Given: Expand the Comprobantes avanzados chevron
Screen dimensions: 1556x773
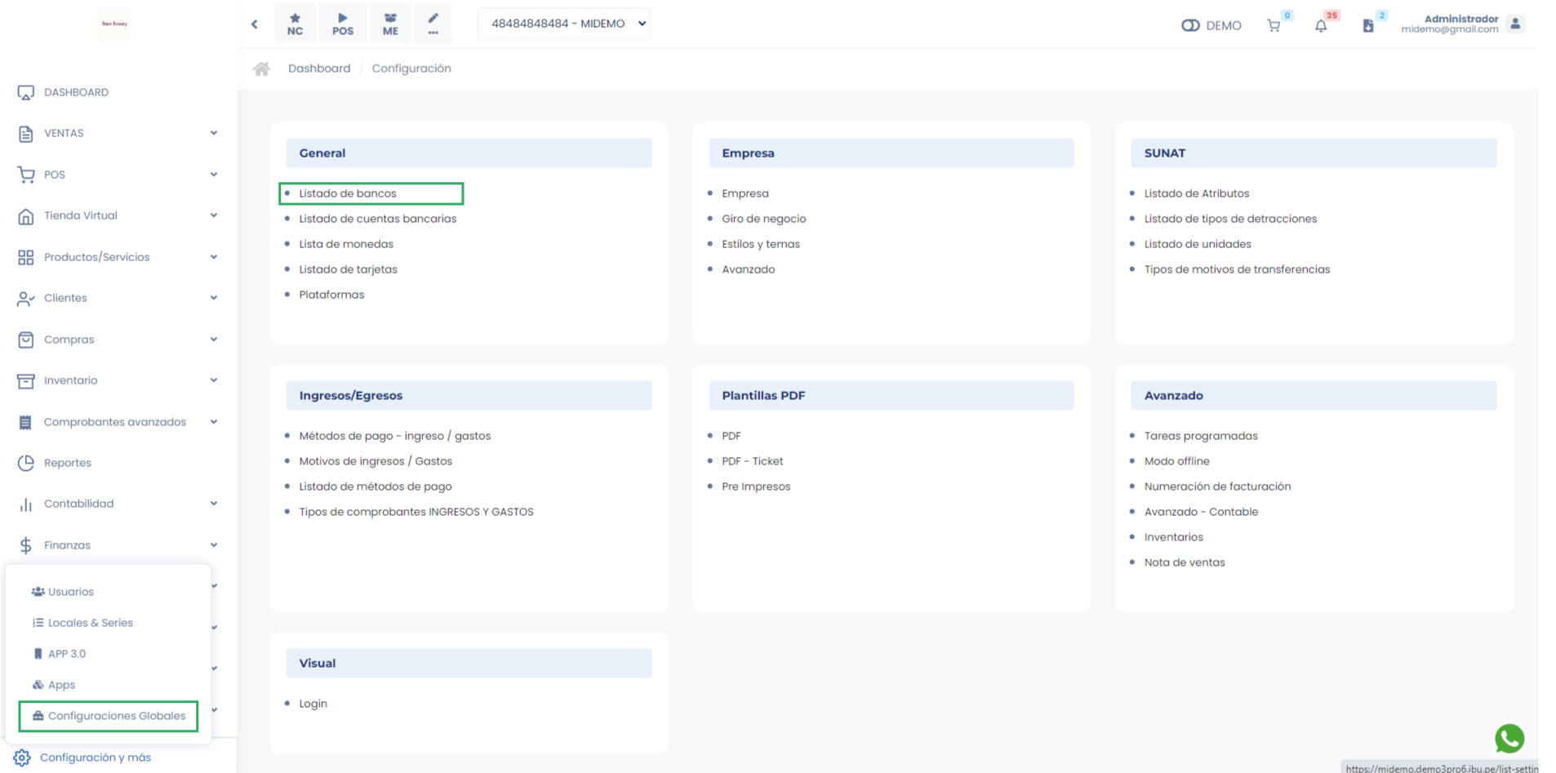Looking at the screenshot, I should tap(214, 422).
